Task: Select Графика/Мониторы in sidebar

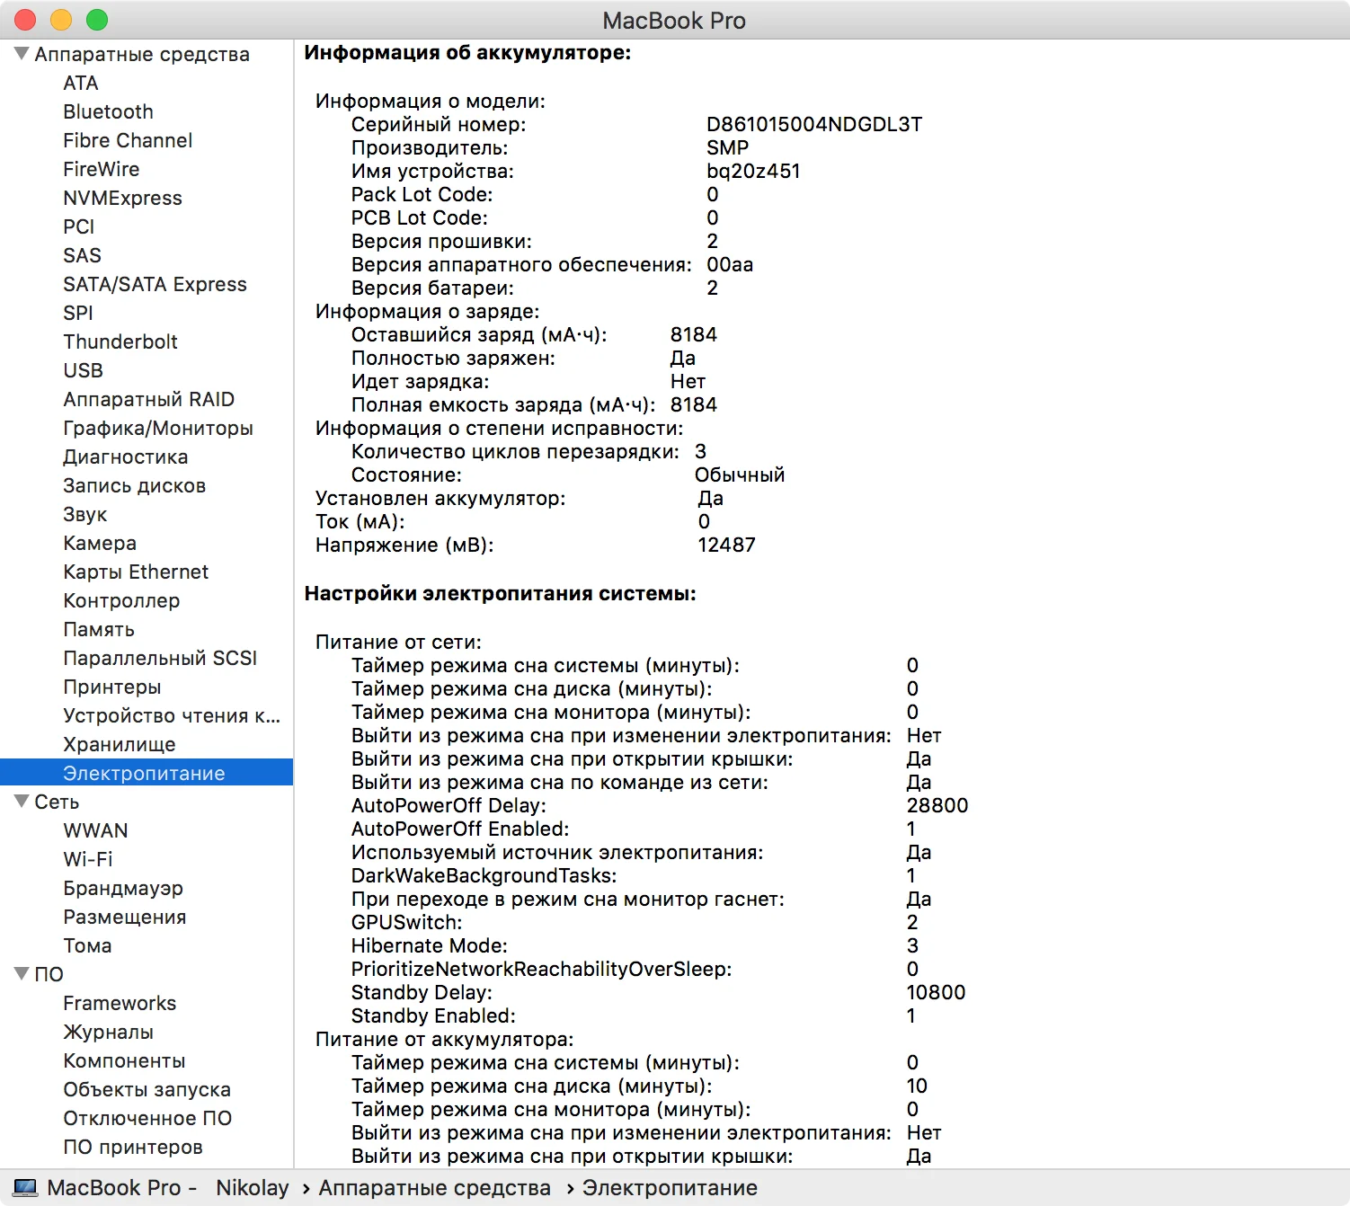Action: (x=158, y=428)
